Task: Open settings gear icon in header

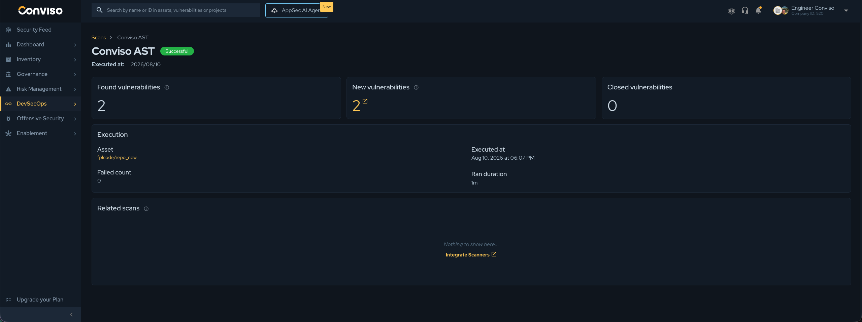Action: coord(731,11)
